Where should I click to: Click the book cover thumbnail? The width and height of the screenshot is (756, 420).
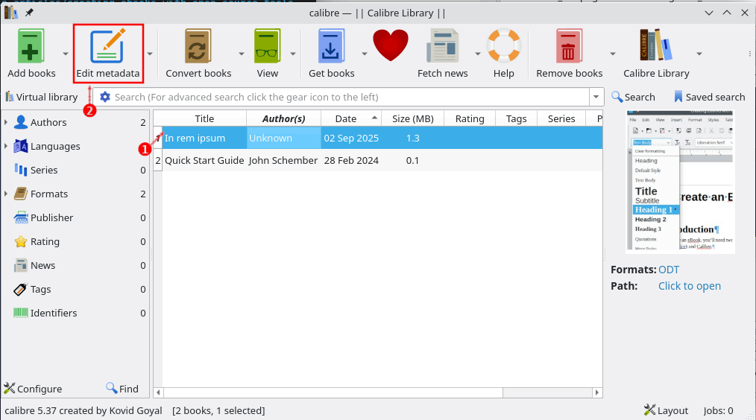680,182
